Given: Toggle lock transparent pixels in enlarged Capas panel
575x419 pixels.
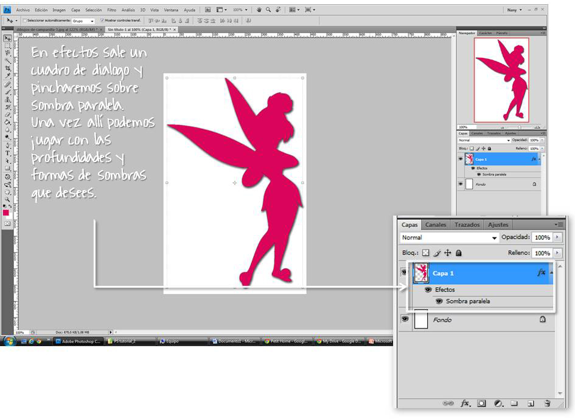Looking at the screenshot, I should click(425, 253).
